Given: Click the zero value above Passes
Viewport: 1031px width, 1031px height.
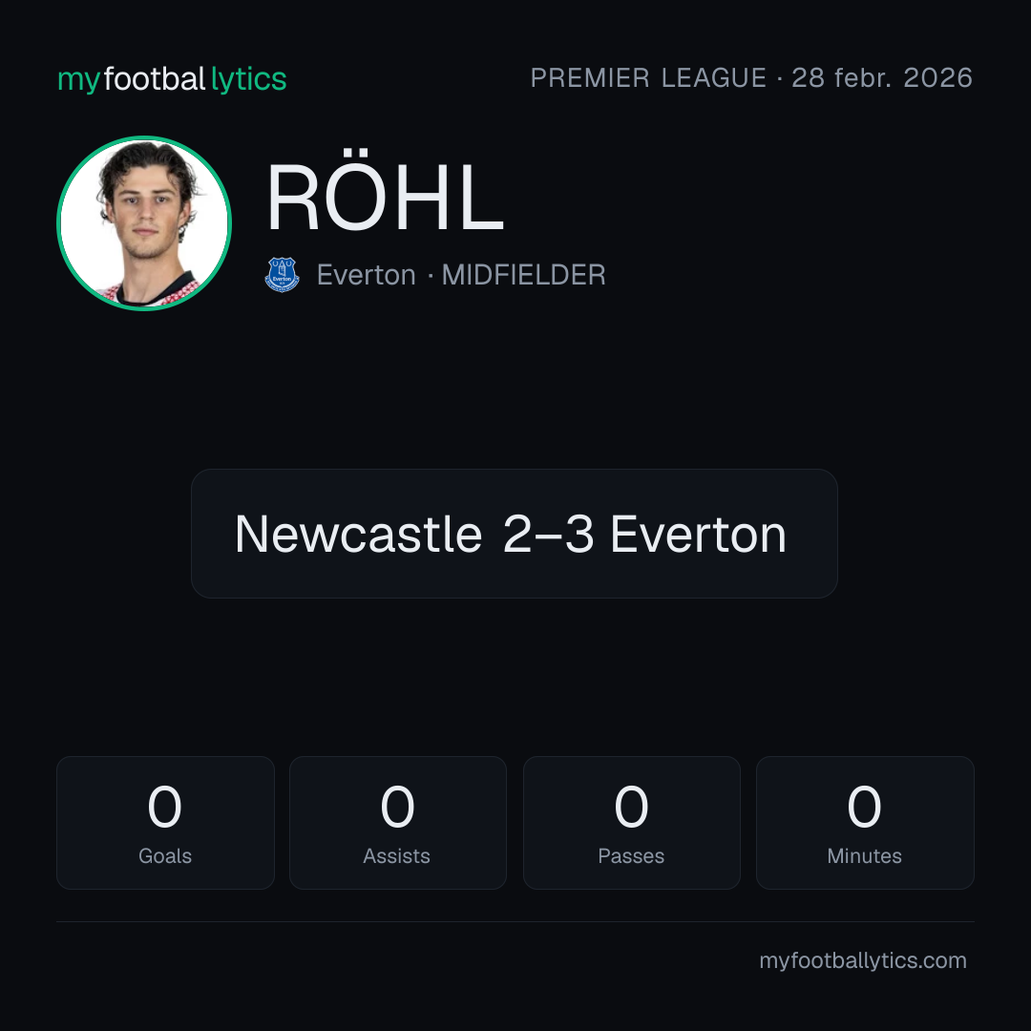Looking at the screenshot, I should point(631,807).
